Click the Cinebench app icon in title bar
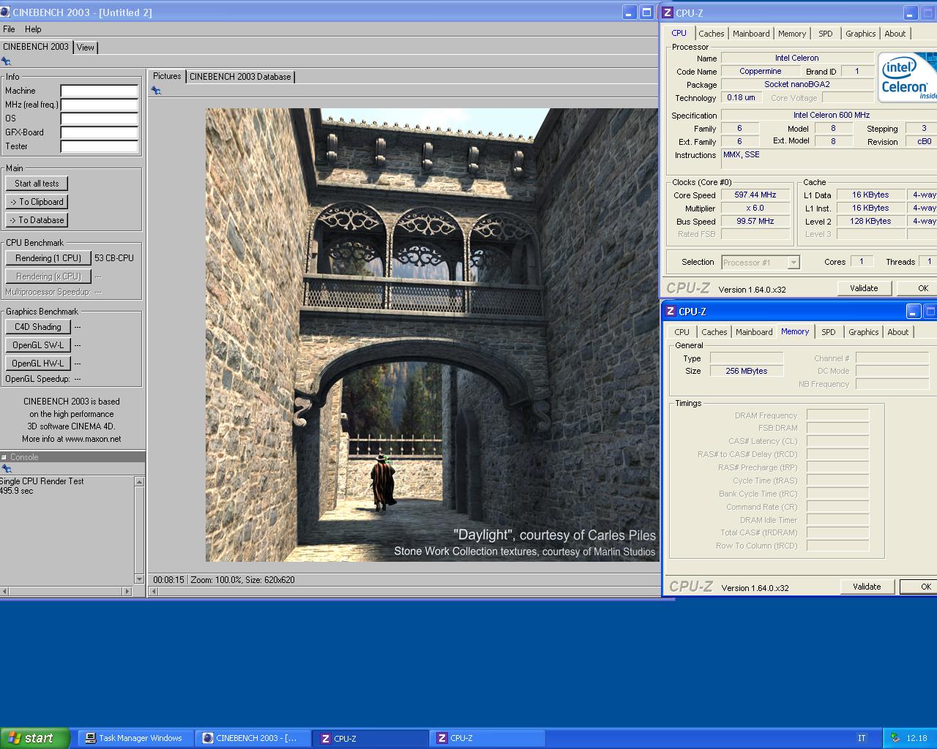937x749 pixels. click(6, 12)
